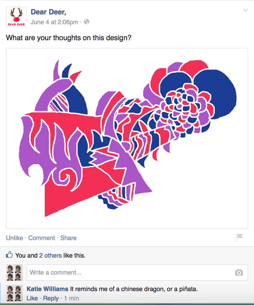This screenshot has width=254, height=305.
Task: Like Katie Williams' comment
Action: click(x=32, y=298)
